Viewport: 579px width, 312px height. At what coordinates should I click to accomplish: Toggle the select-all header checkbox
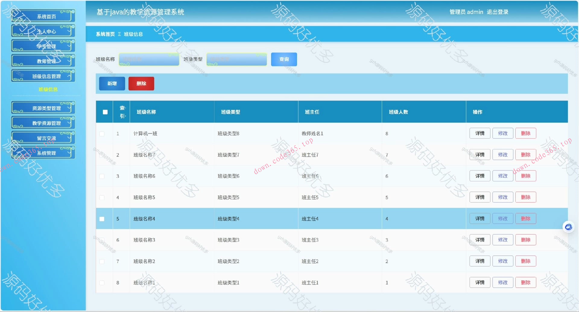pyautogui.click(x=105, y=112)
